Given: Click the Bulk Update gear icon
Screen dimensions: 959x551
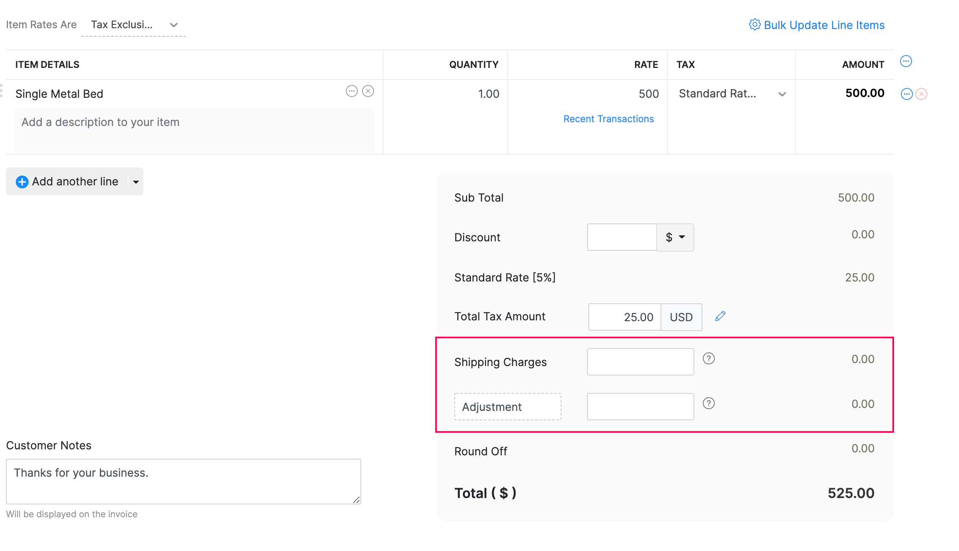Looking at the screenshot, I should 754,25.
